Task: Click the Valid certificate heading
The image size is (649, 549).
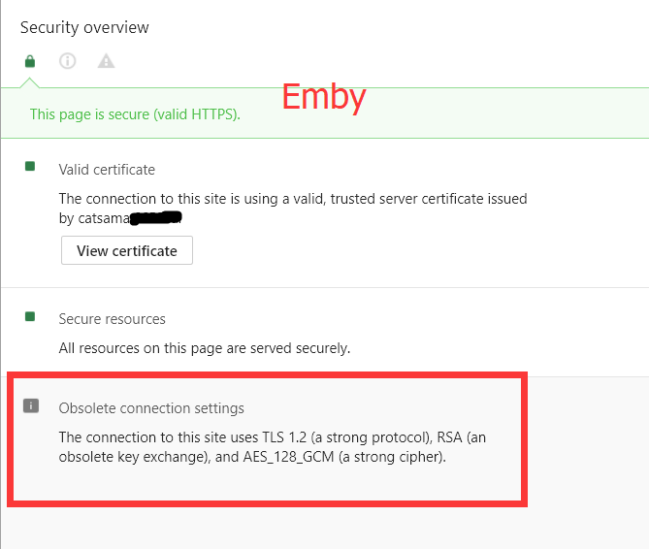Action: coord(107,170)
